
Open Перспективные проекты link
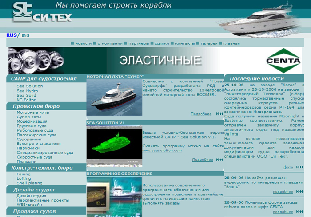(43, 201)
